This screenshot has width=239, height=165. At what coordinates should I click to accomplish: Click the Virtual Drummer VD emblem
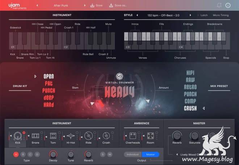(119, 76)
